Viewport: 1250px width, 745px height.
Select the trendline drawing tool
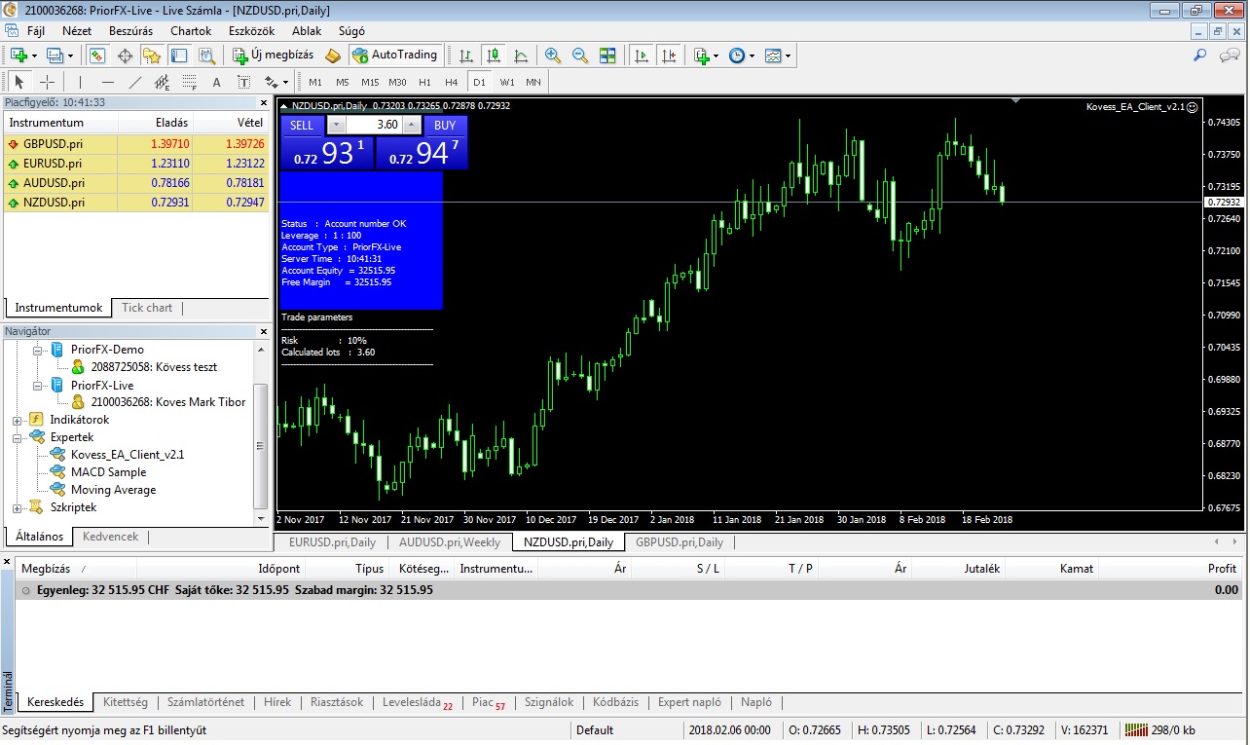135,82
